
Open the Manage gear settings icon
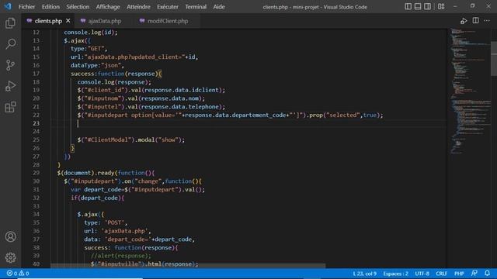point(10,257)
